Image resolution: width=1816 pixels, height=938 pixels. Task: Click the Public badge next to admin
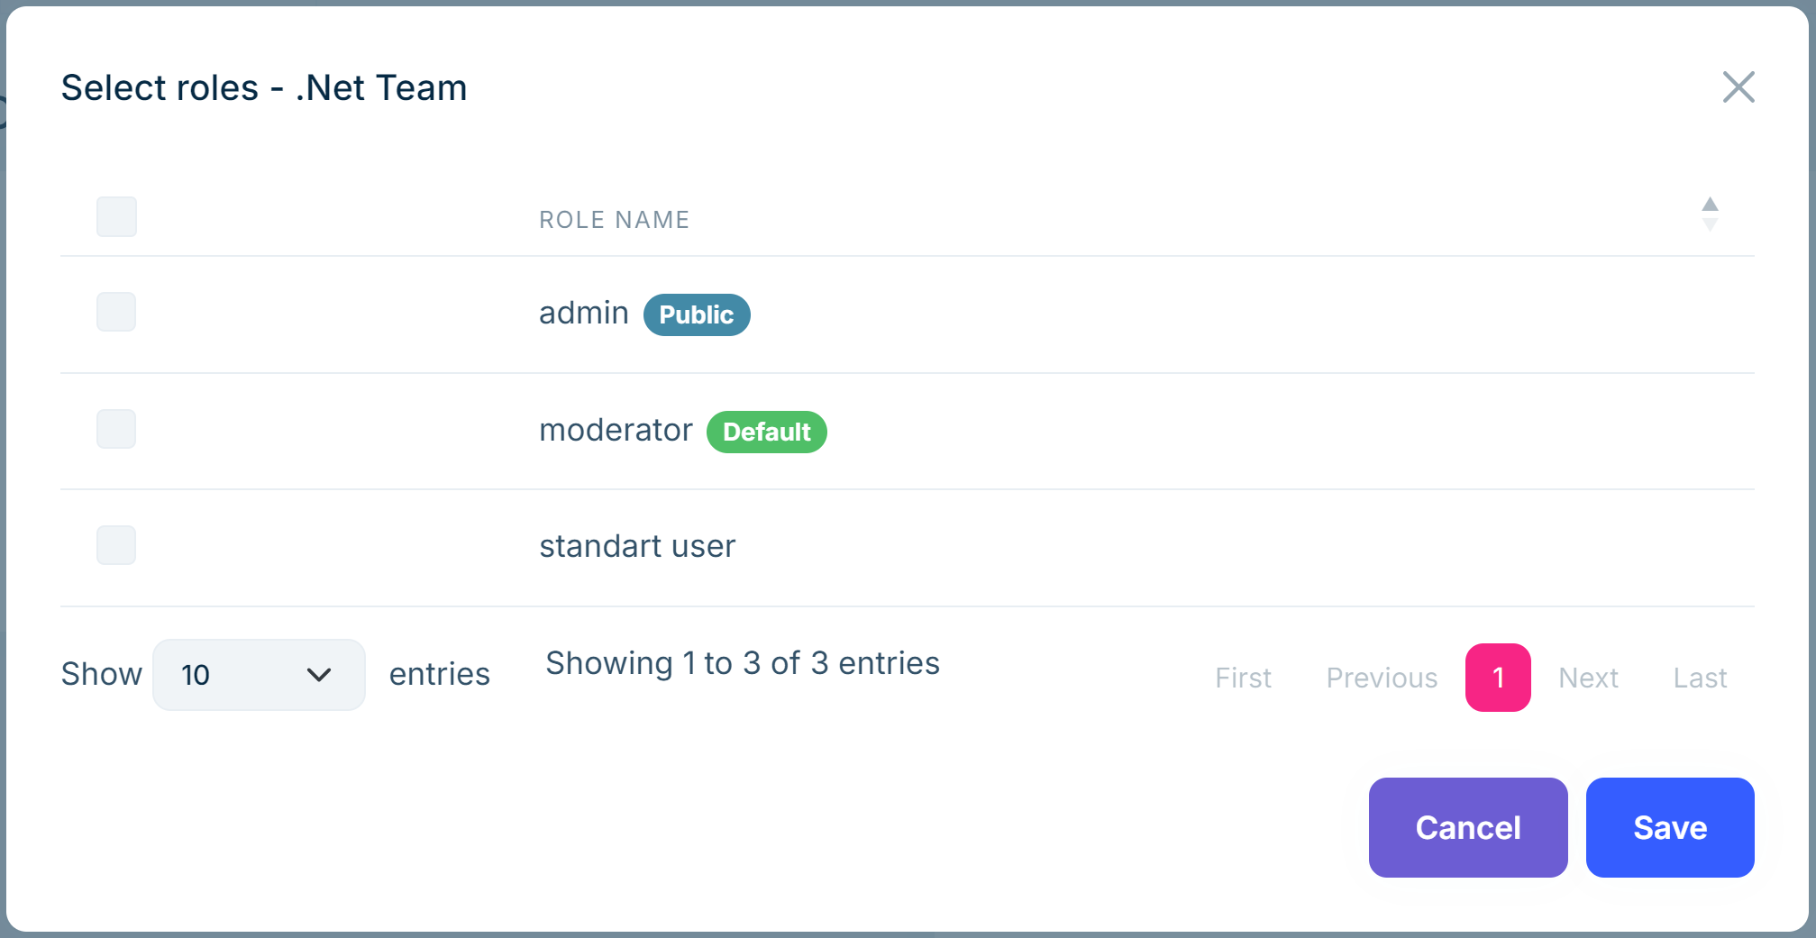click(x=696, y=314)
